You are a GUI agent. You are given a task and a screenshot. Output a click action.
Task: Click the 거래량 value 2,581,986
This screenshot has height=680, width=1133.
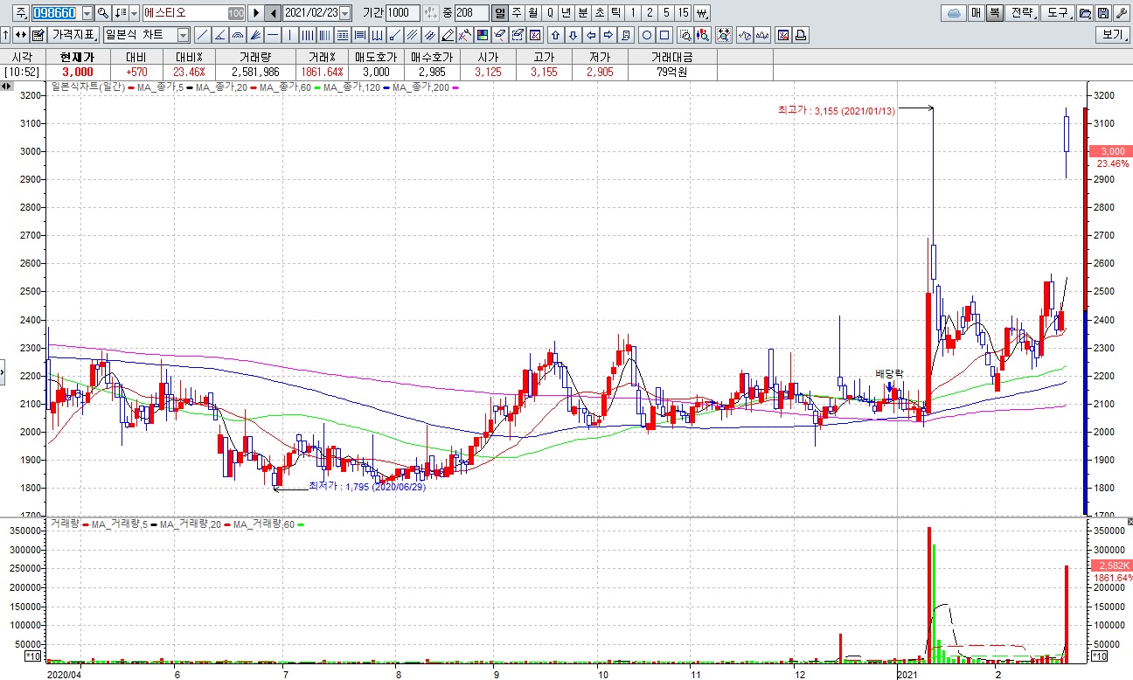255,72
